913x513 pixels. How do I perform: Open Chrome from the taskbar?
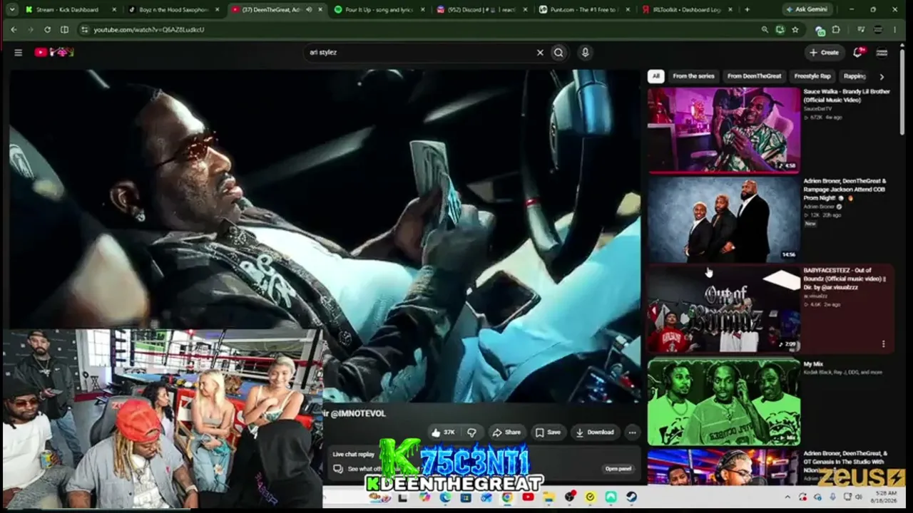pos(507,497)
